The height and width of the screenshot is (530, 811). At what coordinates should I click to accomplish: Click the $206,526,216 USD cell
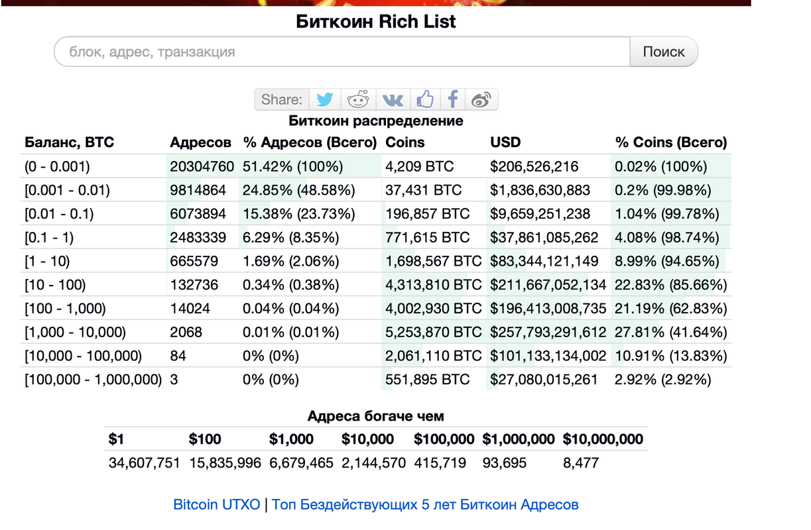[x=534, y=166]
